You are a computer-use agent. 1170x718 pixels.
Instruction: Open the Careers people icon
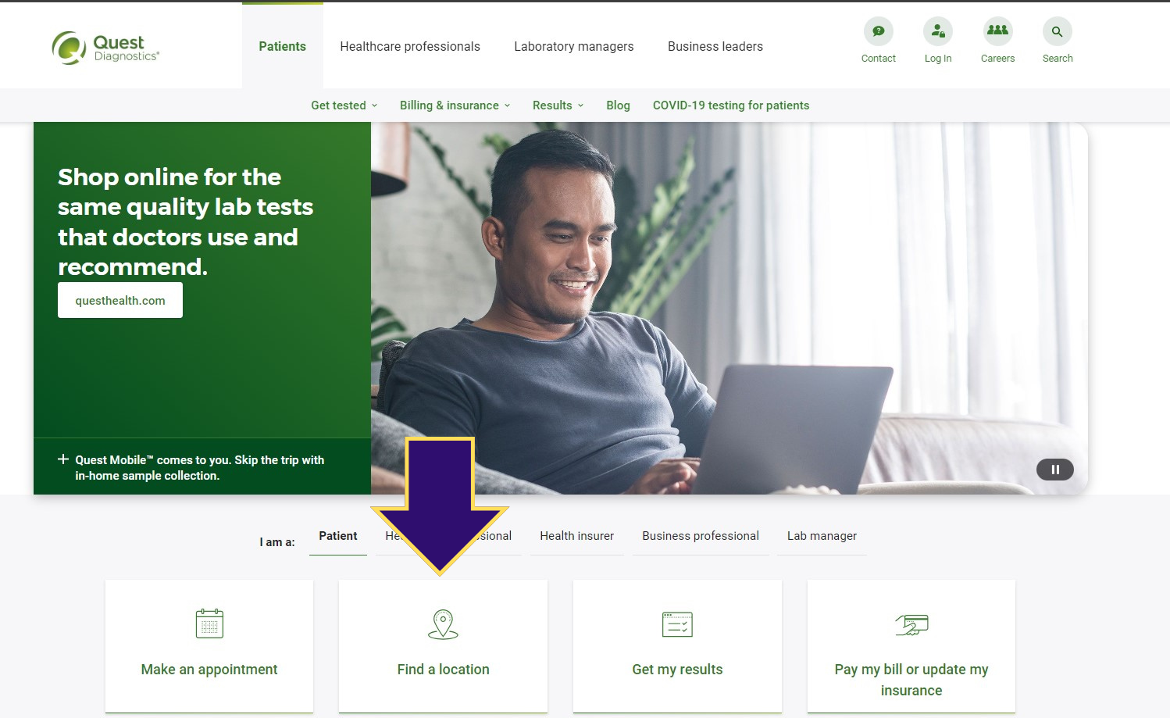pyautogui.click(x=997, y=31)
